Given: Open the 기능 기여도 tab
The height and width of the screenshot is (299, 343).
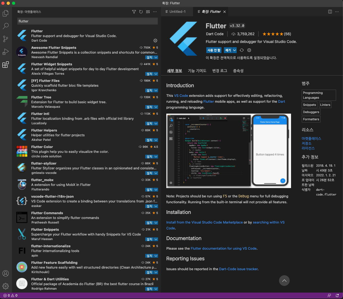Looking at the screenshot, I should point(197,71).
